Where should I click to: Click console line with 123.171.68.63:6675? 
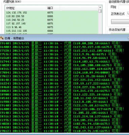point(60,105)
